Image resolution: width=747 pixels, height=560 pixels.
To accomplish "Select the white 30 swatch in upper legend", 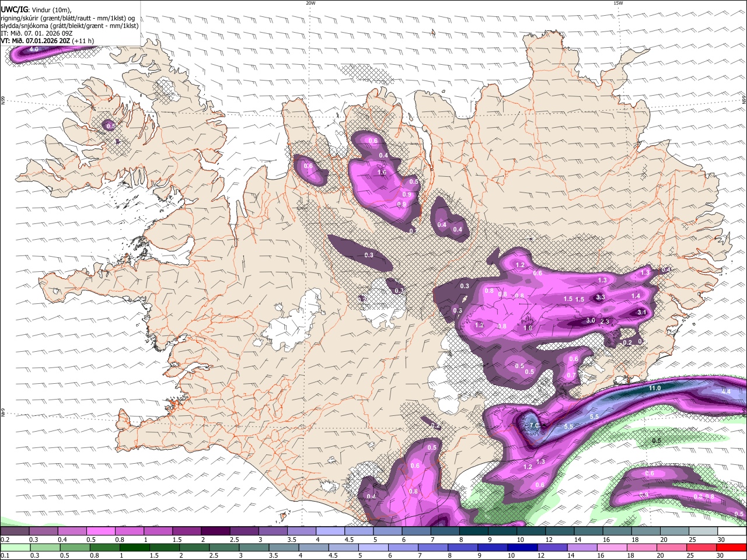I will click(732, 531).
